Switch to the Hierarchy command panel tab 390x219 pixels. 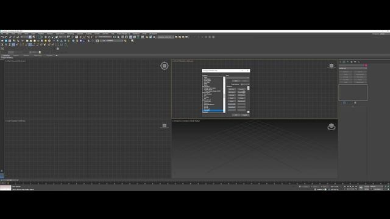(347, 62)
